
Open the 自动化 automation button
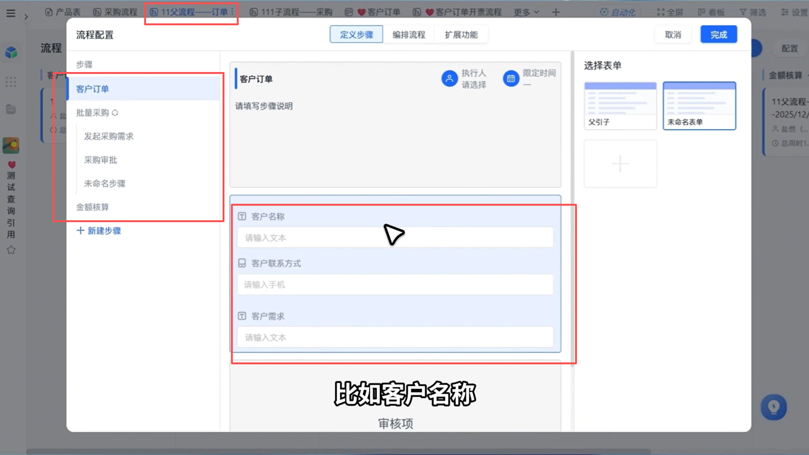click(x=618, y=12)
